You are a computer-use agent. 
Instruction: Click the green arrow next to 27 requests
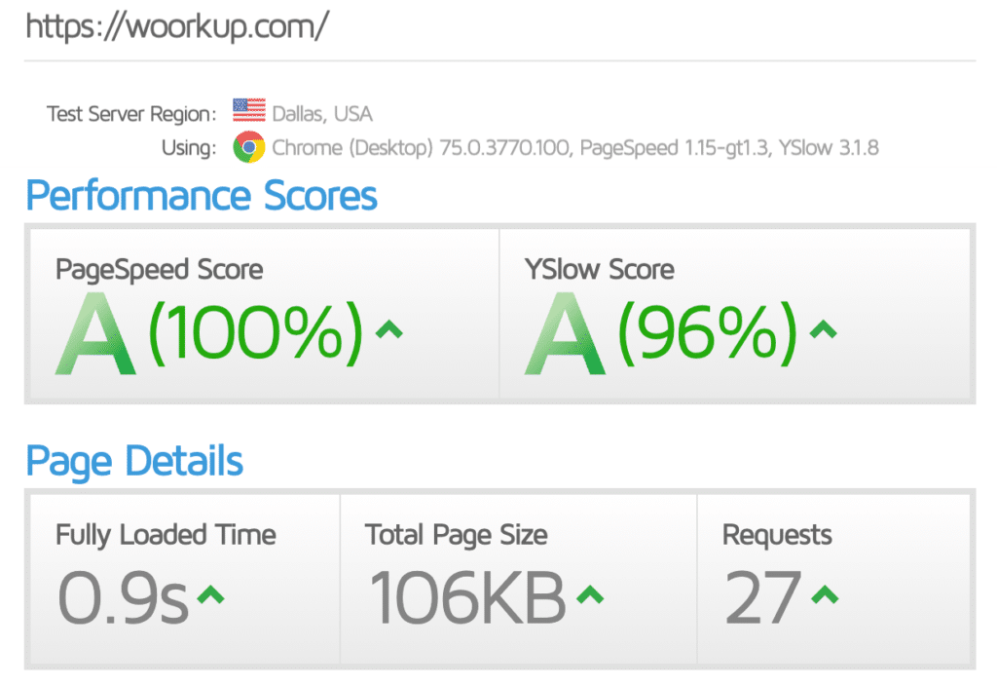(x=826, y=595)
